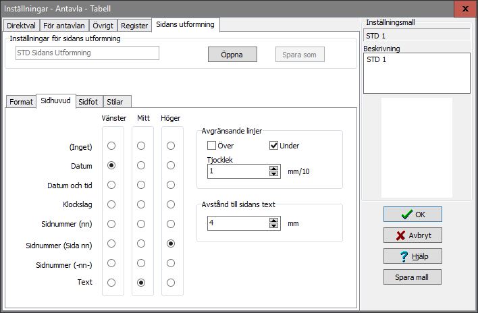Image resolution: width=478 pixels, height=313 pixels.
Task: Enable the Över line checkbox
Action: pyautogui.click(x=211, y=146)
